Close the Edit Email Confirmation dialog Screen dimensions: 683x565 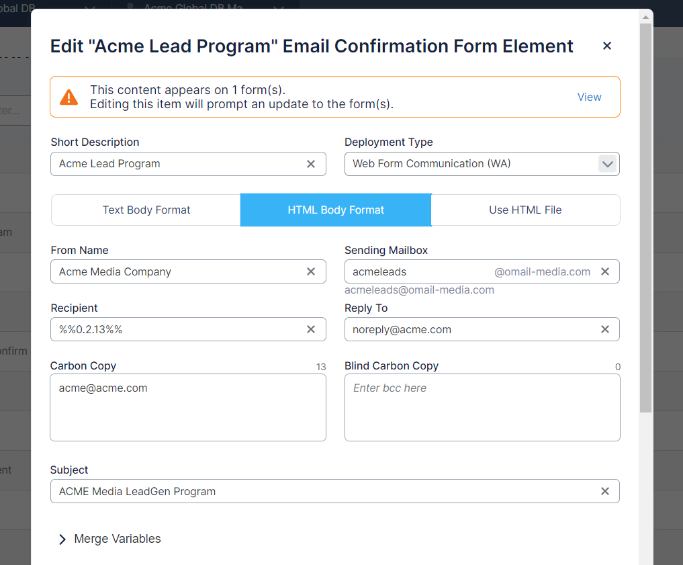pos(607,46)
